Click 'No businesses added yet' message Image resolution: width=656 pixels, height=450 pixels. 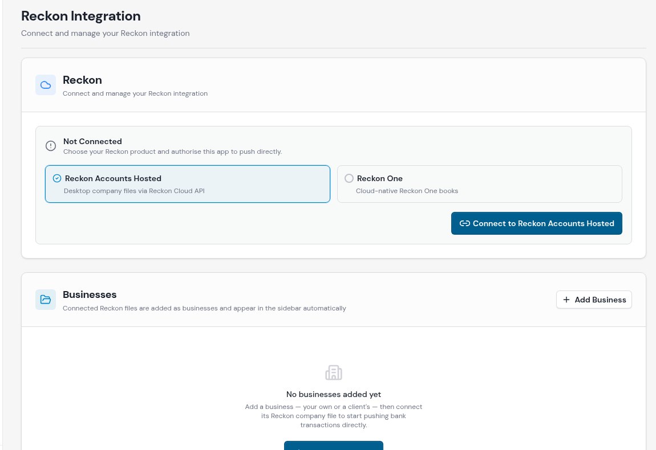[x=334, y=394]
